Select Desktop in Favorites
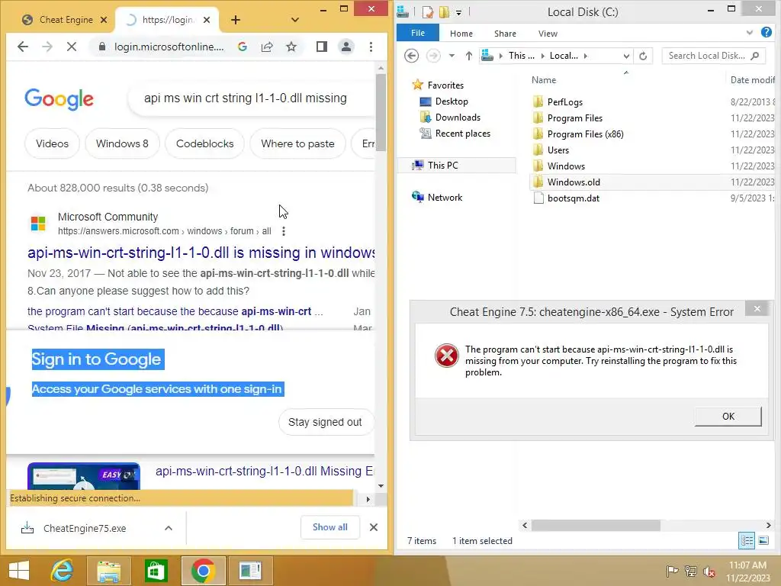The height and width of the screenshot is (586, 781). [x=452, y=101]
